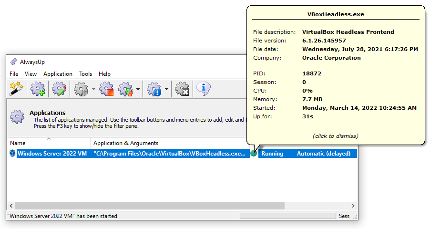
Task: Click the VBoxHeadless.exe tooltip title
Action: coord(336,14)
